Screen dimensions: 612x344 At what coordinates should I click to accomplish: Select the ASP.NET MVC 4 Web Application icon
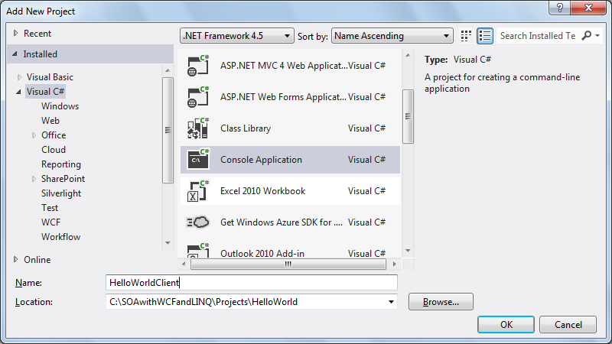coord(198,65)
